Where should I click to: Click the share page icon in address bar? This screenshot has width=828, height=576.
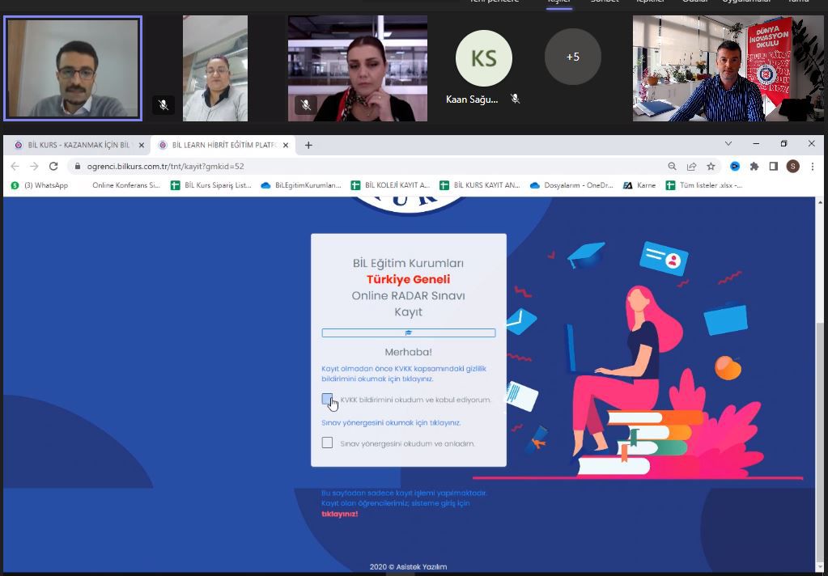(x=691, y=167)
